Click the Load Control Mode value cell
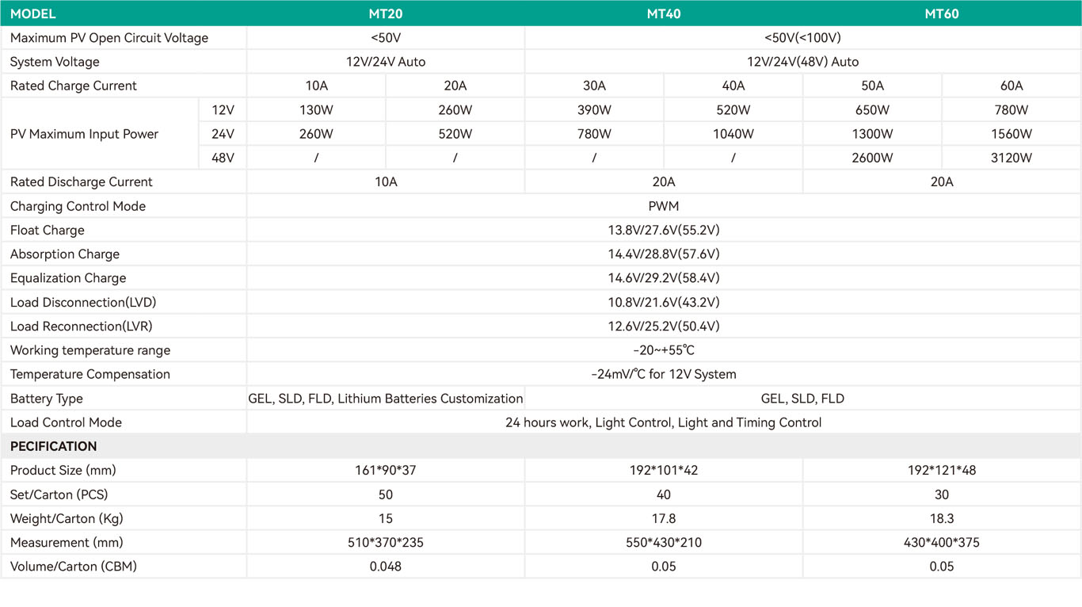This screenshot has width=1082, height=607. (x=664, y=422)
